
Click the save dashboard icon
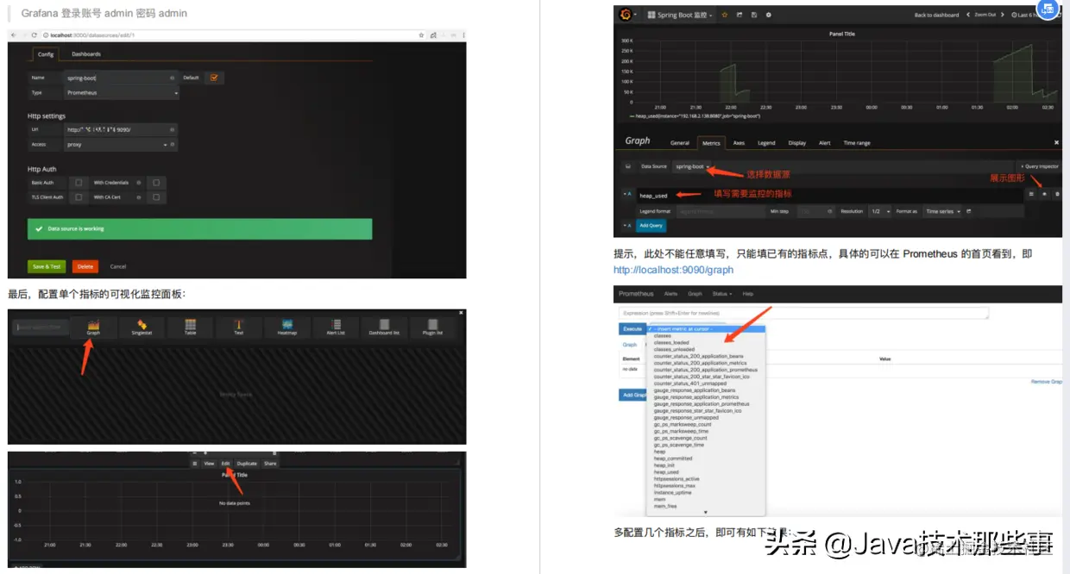click(754, 15)
